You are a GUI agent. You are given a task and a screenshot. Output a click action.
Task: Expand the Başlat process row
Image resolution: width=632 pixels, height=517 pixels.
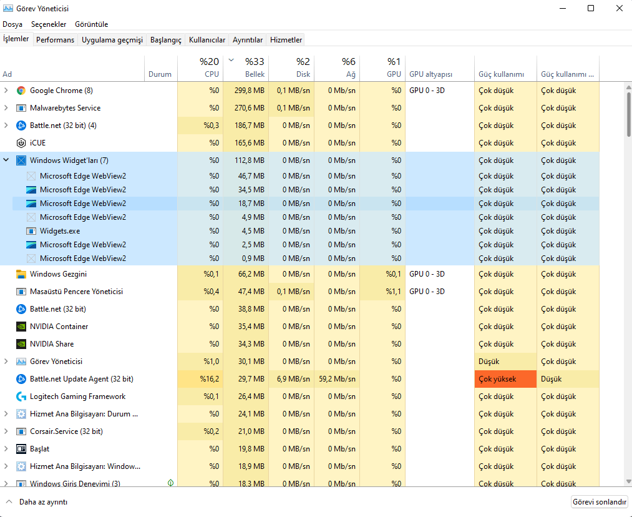tap(6, 449)
